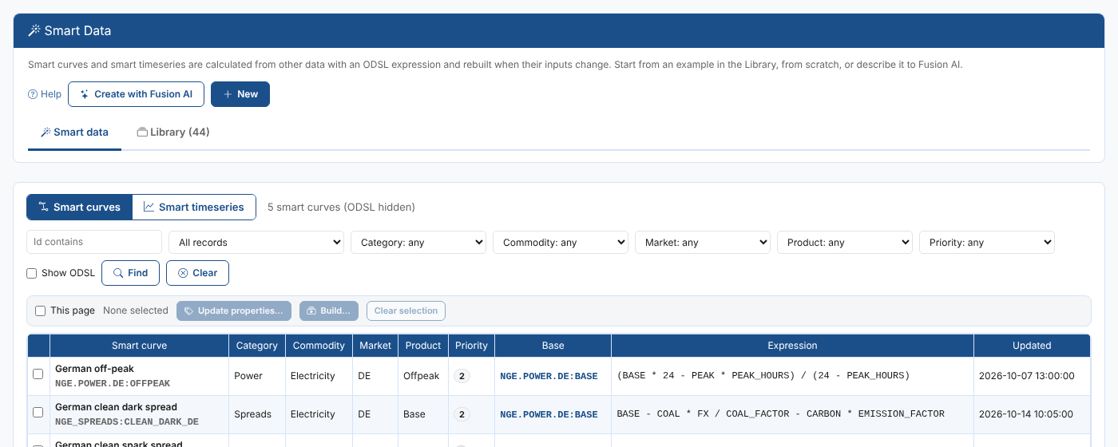Open the Market: any filter dropdown
Screen dimensions: 1118x447
[x=703, y=242]
